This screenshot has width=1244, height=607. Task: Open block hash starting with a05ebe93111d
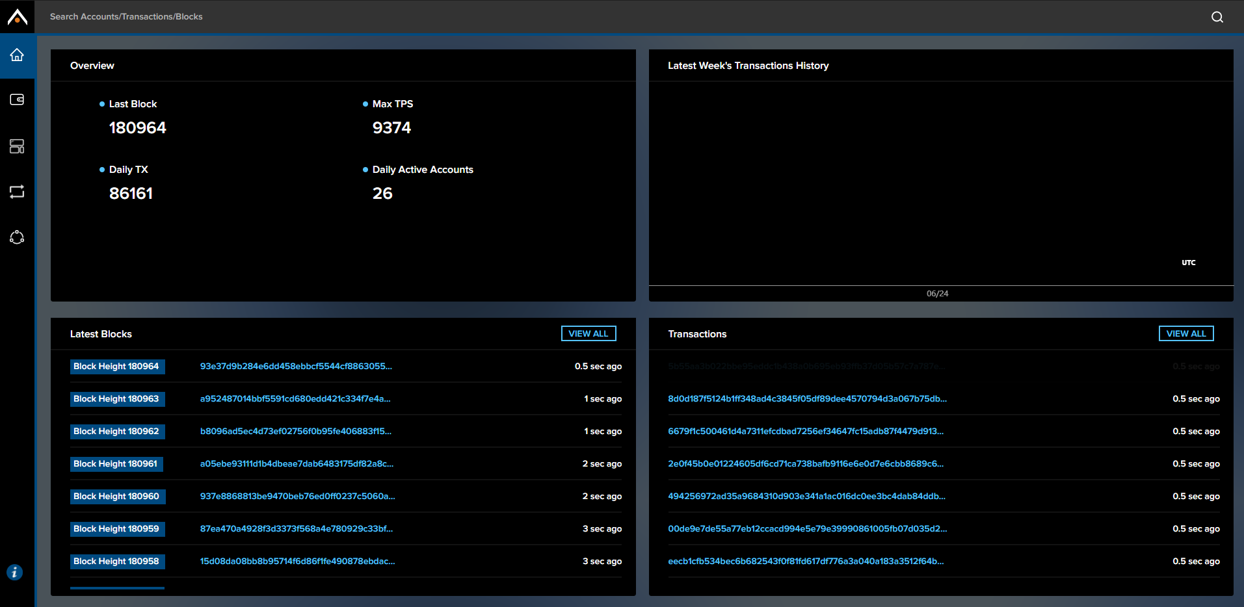point(295,463)
